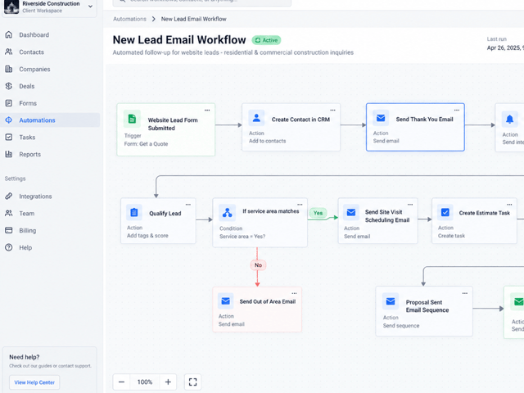This screenshot has height=393, width=524.
Task: Open options menu on Send Out of Area Email
Action: [x=294, y=293]
